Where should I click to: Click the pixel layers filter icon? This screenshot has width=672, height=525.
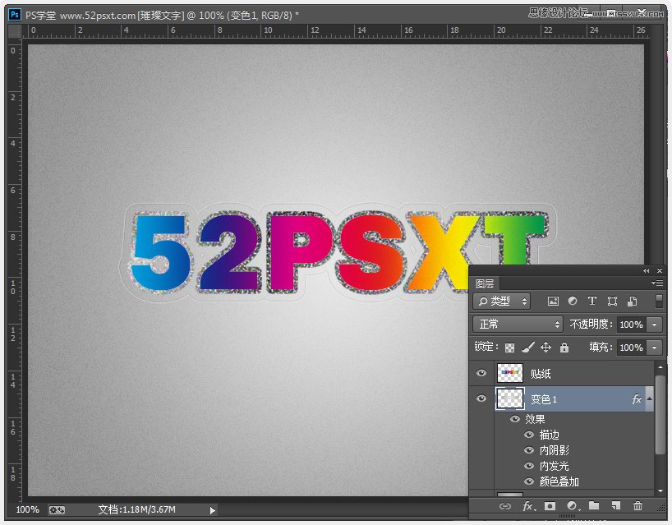[553, 302]
